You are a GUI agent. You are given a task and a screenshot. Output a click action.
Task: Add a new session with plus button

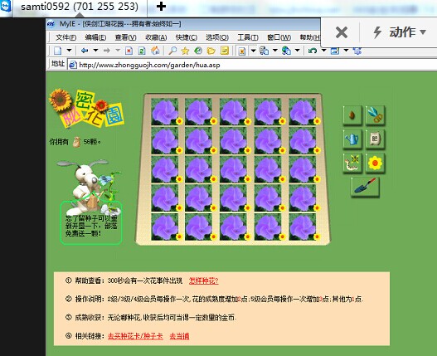tap(161, 6)
